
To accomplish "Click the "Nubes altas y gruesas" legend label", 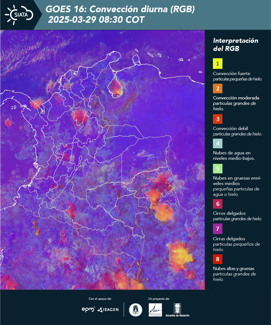I will [x=233, y=268].
